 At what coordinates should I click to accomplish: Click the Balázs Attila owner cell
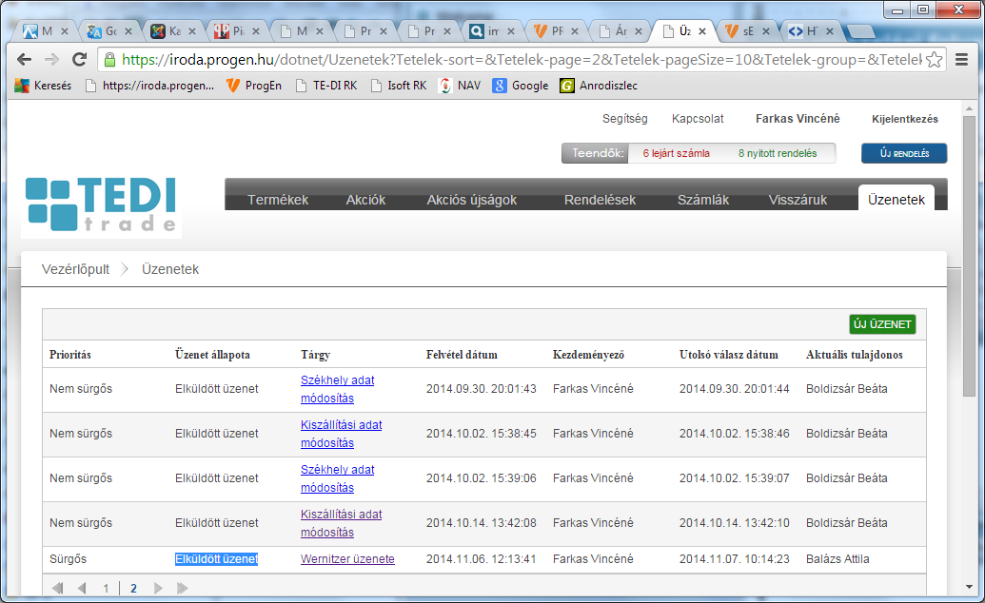point(837,559)
